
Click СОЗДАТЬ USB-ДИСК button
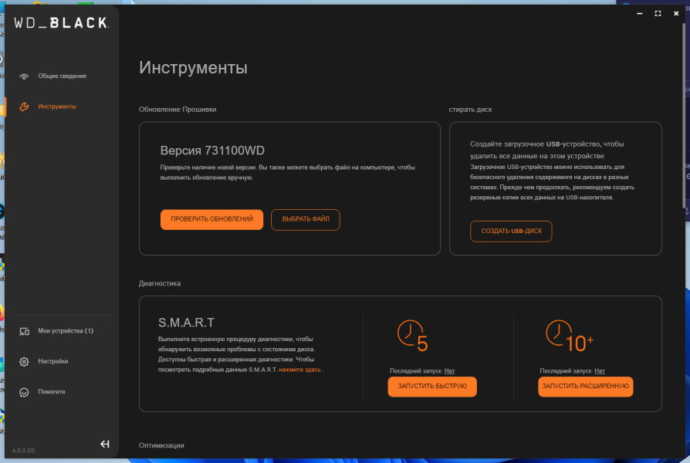[511, 231]
